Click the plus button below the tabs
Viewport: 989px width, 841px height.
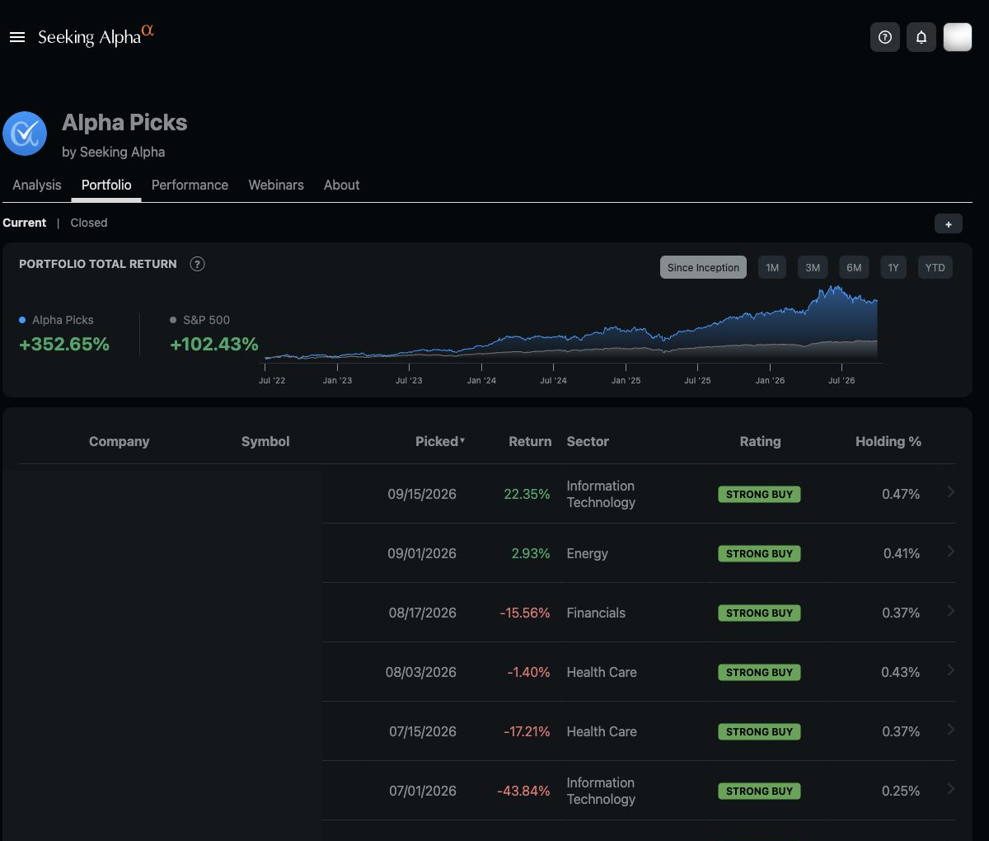949,223
